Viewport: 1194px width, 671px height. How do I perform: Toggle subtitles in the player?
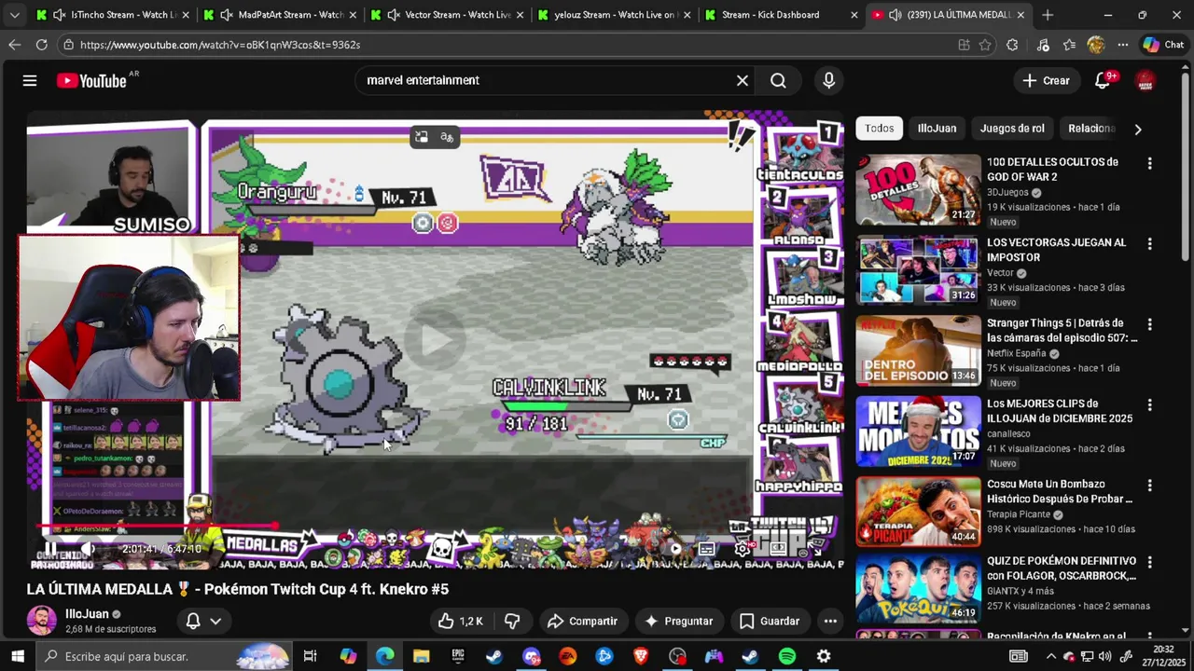click(707, 549)
